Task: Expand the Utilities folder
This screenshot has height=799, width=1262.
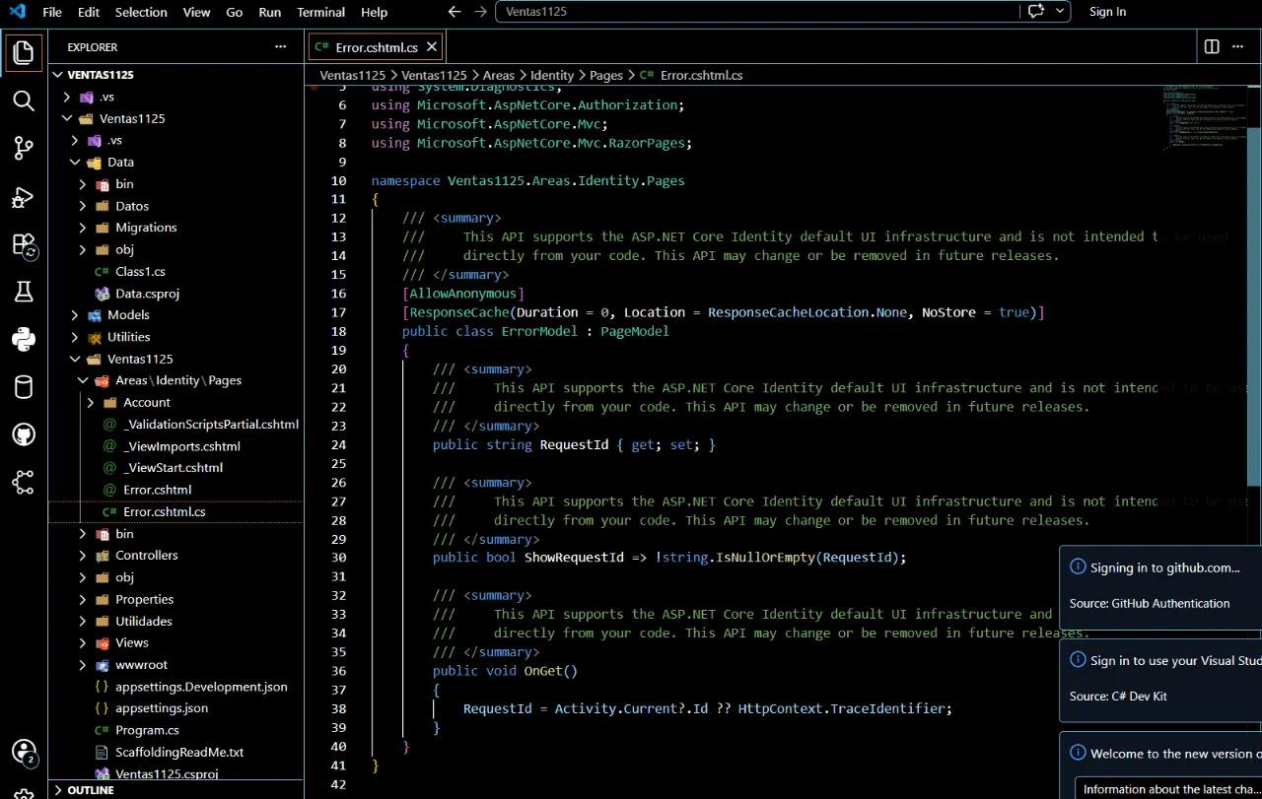Action: tap(74, 337)
